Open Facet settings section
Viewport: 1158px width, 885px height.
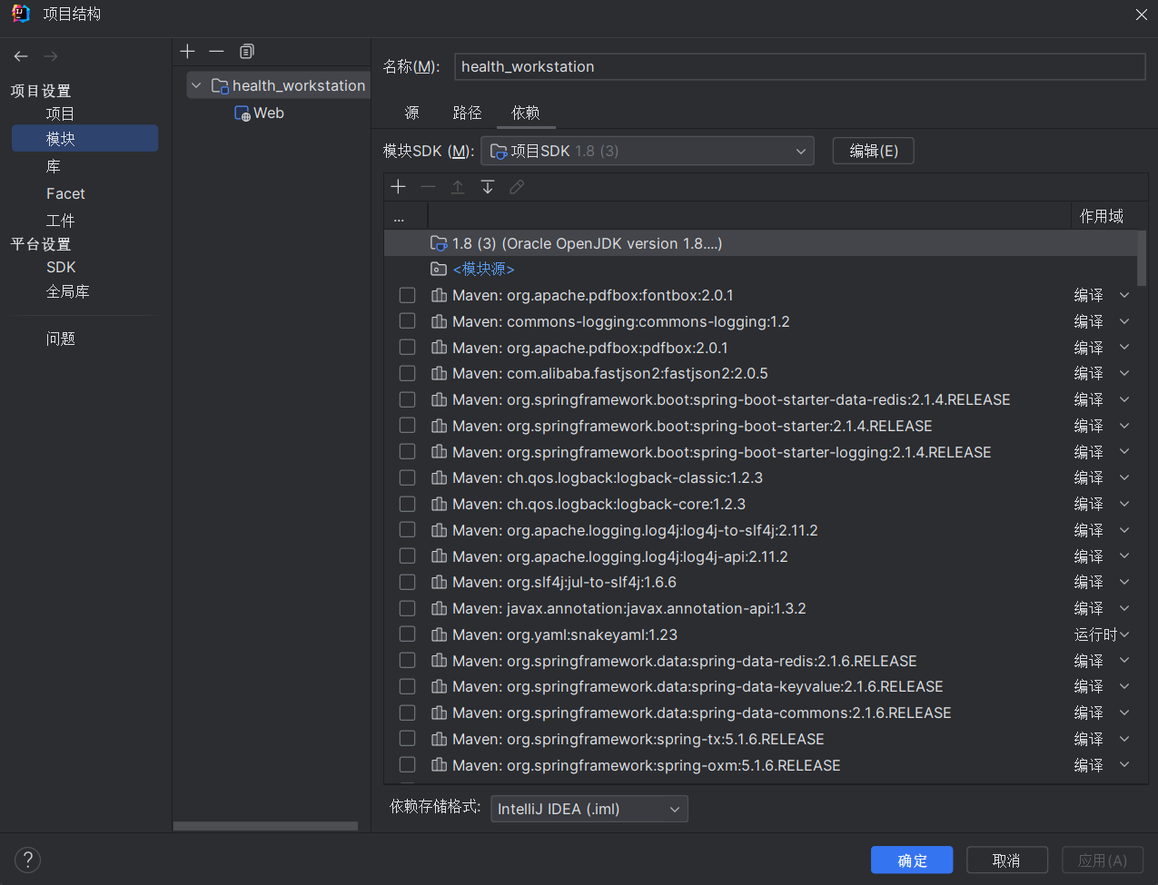(x=65, y=193)
